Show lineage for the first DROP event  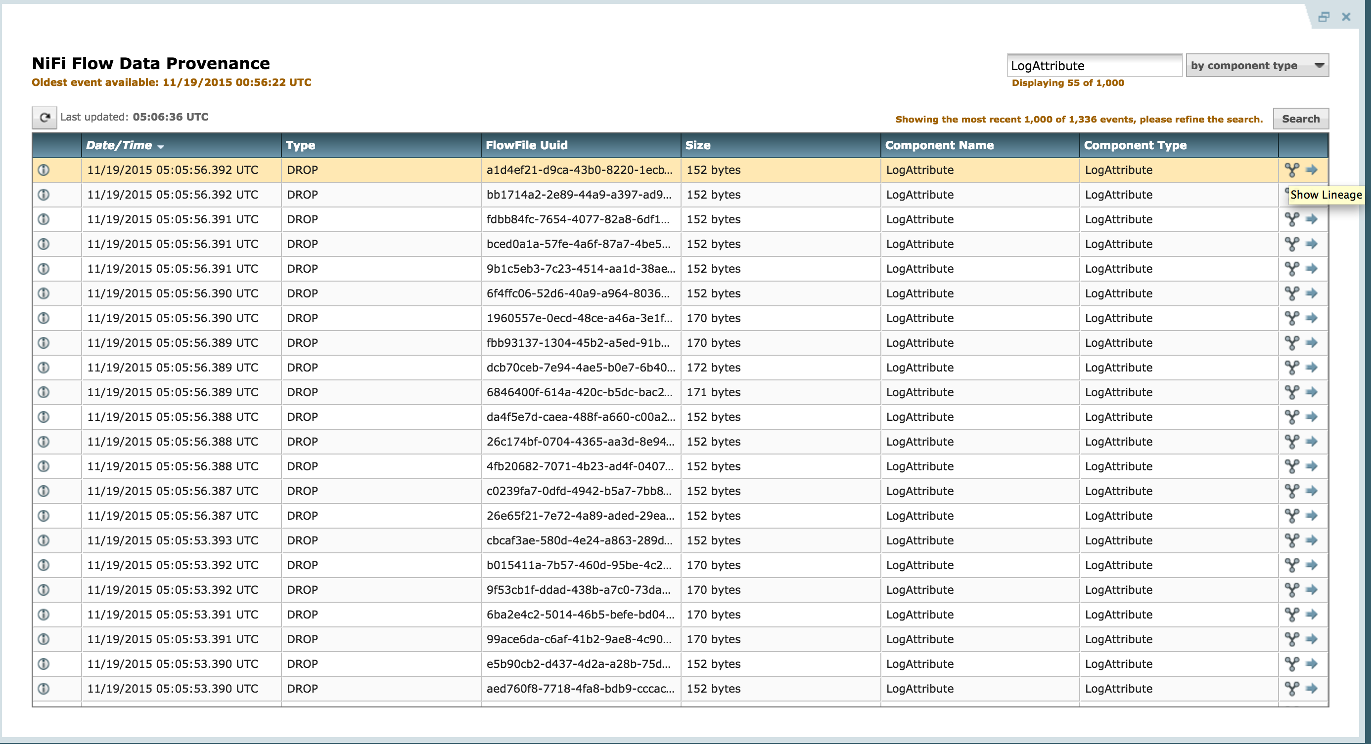click(x=1292, y=170)
